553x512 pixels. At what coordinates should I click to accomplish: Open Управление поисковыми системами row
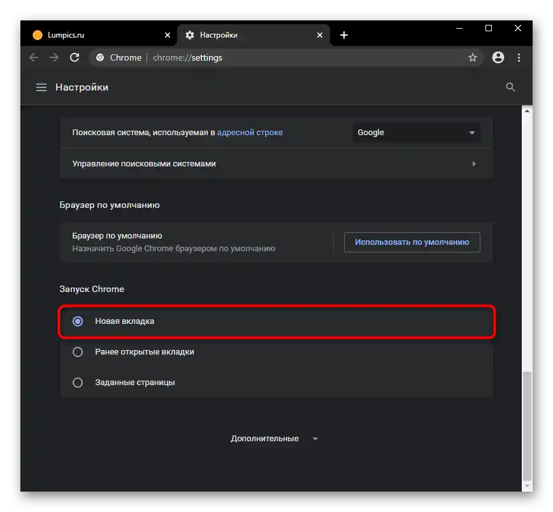click(276, 164)
